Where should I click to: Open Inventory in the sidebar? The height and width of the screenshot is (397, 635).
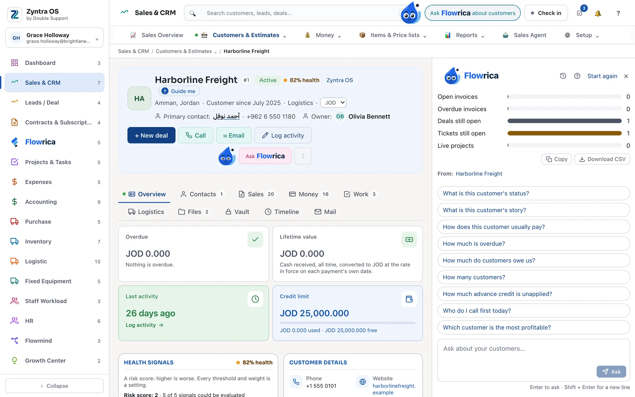pyautogui.click(x=54, y=241)
